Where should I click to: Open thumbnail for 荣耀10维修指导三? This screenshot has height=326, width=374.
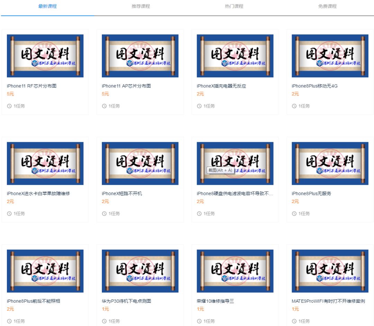pos(235,271)
